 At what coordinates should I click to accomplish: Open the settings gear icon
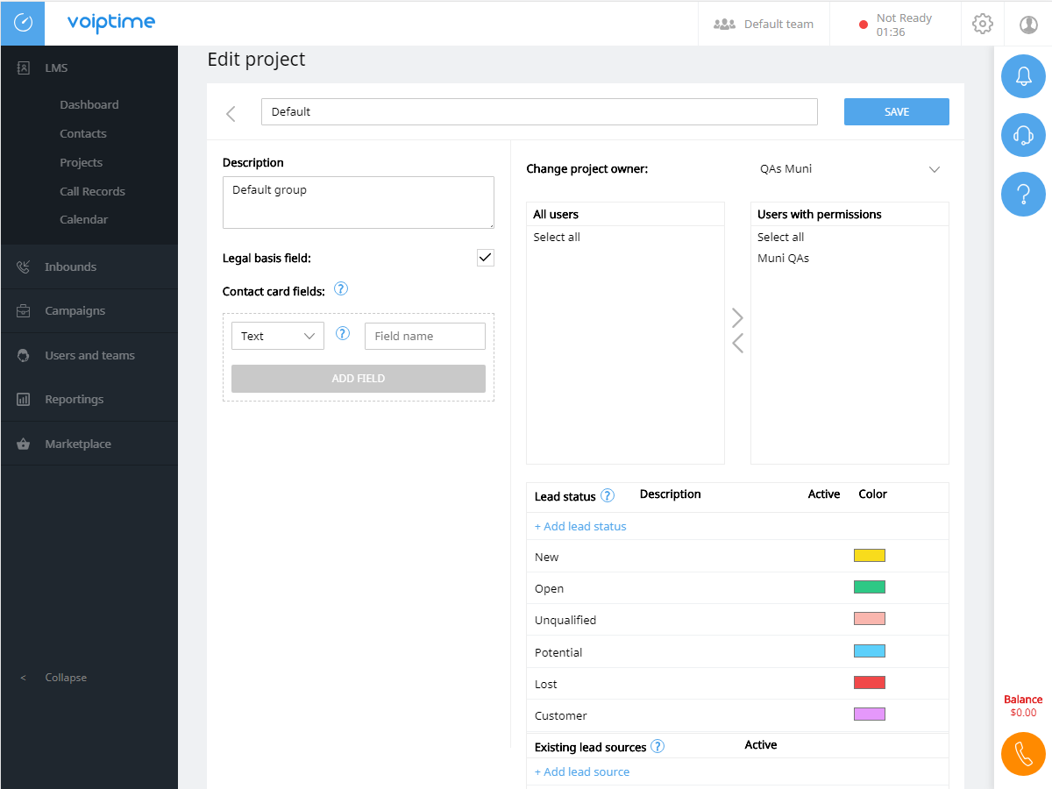coord(983,24)
